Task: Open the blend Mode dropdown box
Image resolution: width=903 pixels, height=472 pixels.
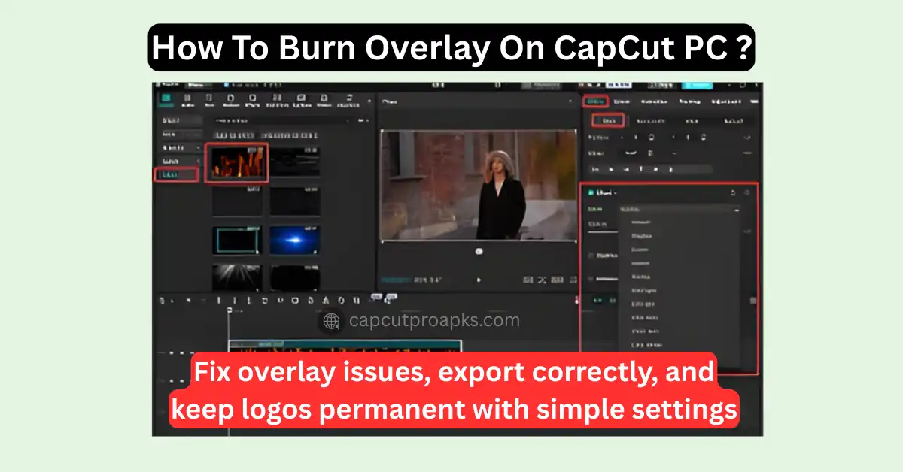Action: [x=679, y=210]
